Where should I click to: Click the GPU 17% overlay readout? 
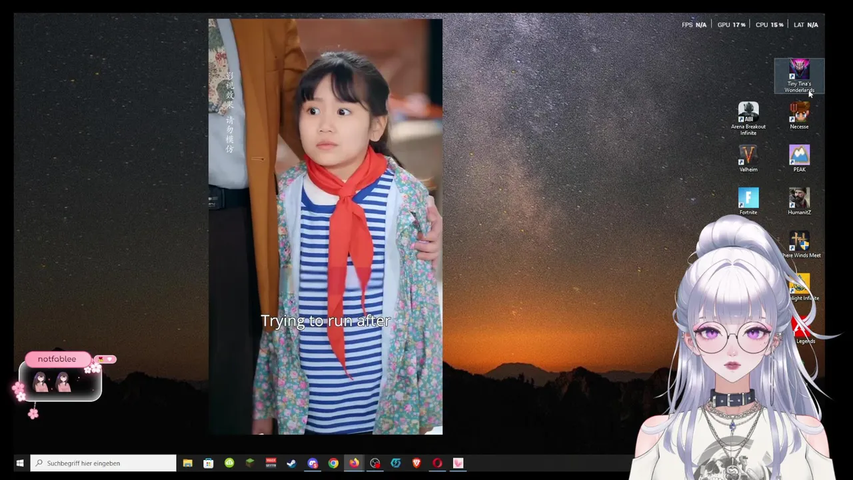pyautogui.click(x=731, y=25)
